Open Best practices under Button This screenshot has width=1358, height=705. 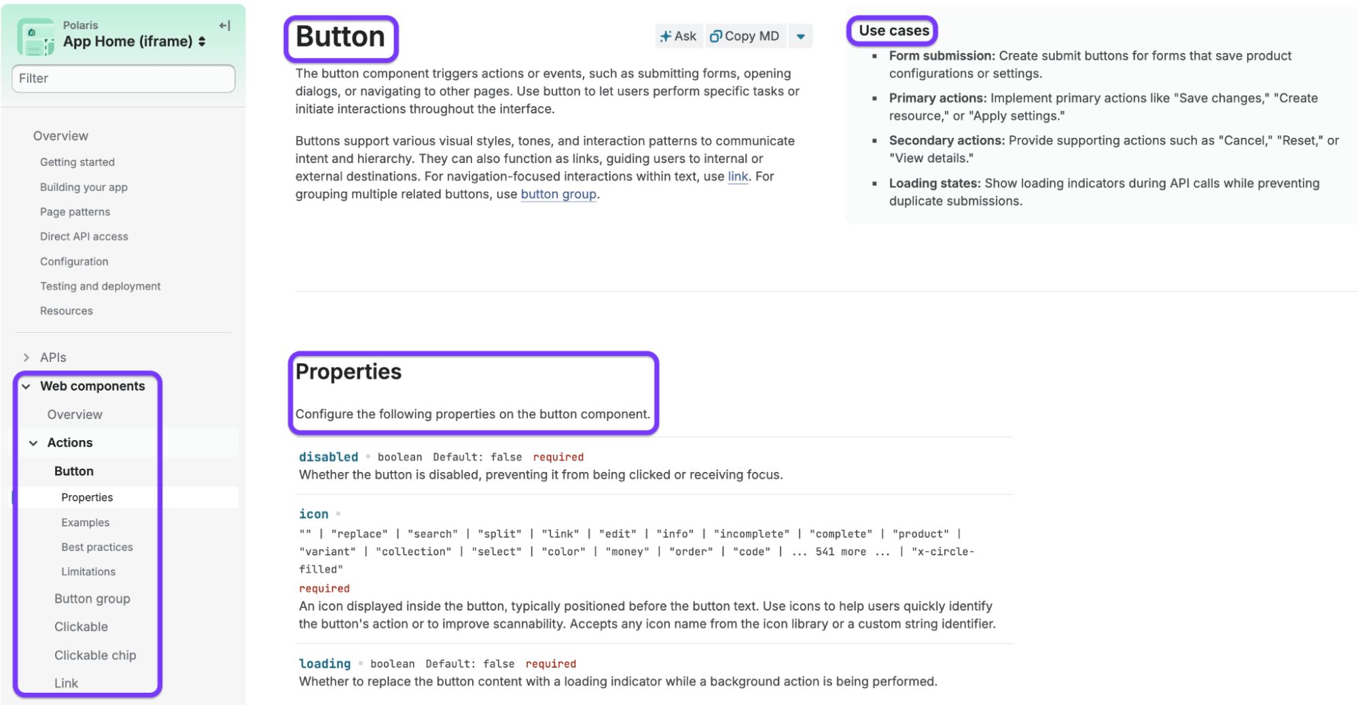click(97, 547)
